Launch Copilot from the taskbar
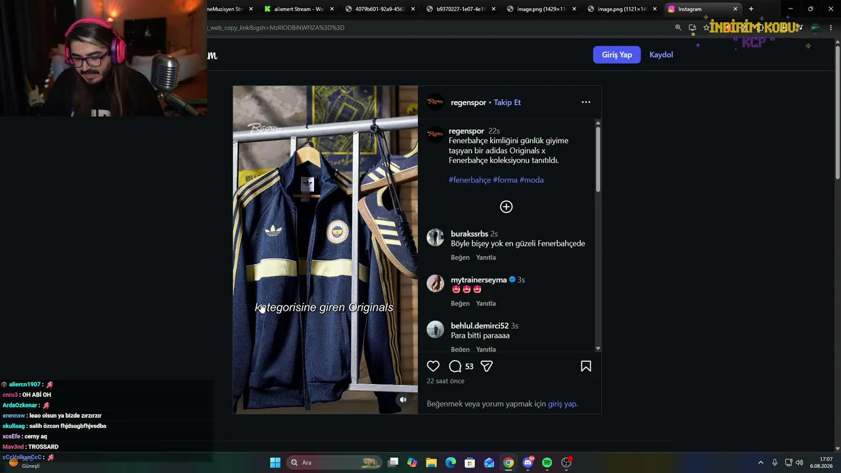 pos(412,462)
